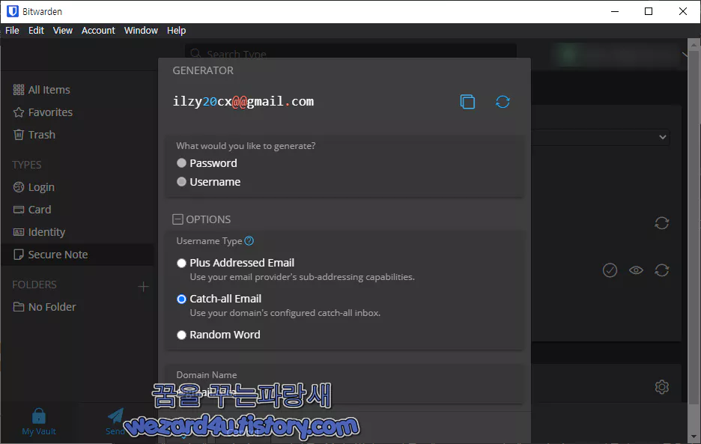Open the Window menu
Viewport: 701px width, 444px height.
[x=141, y=31]
